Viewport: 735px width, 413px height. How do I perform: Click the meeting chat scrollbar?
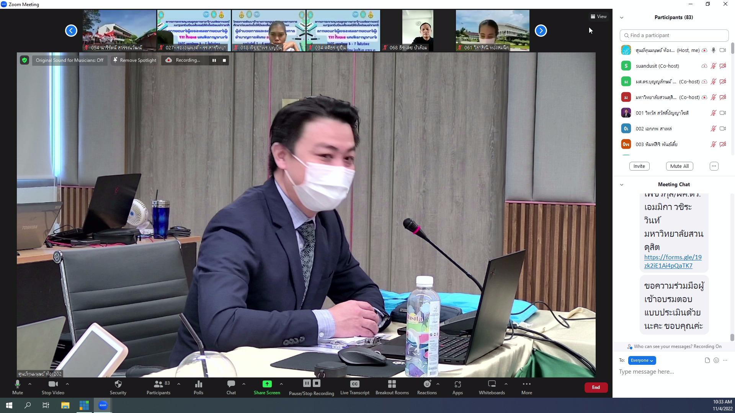(732, 337)
